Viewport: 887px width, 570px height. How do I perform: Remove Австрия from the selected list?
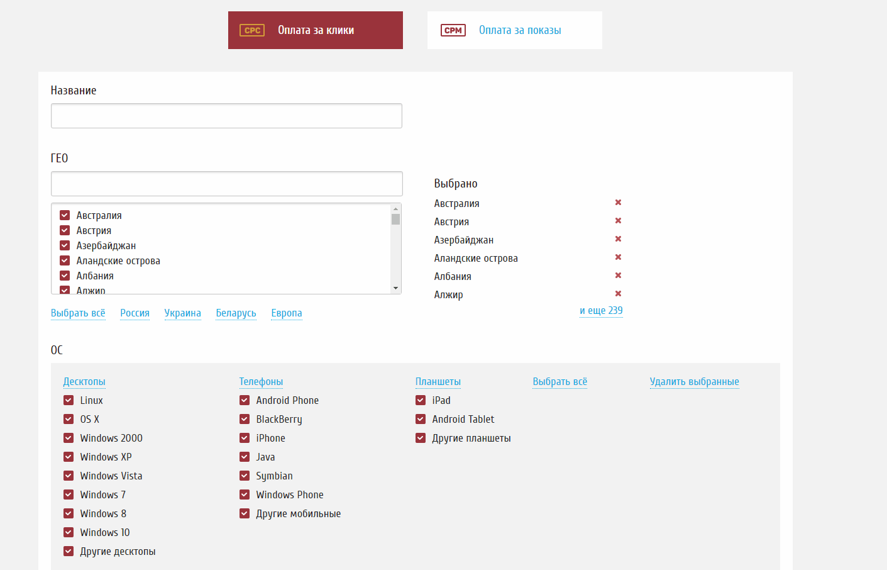point(618,221)
